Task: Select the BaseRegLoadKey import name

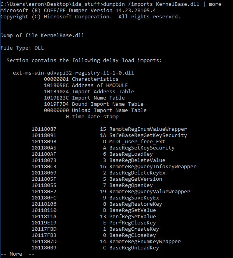Action: coord(131,154)
